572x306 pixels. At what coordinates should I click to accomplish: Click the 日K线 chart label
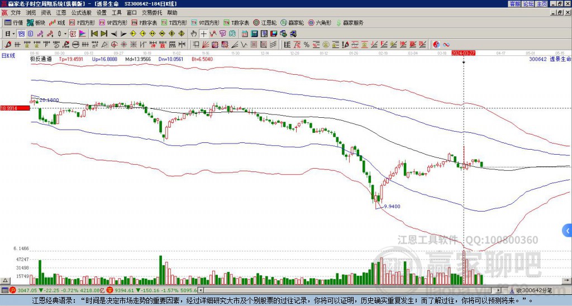click(8, 56)
